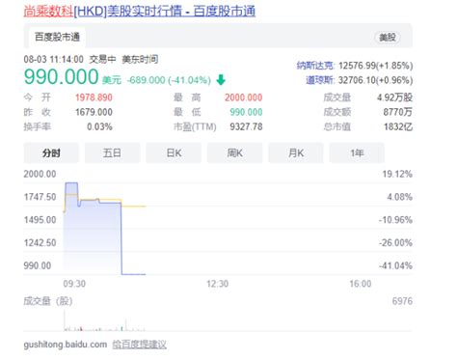Click the current price 990.000
The width and height of the screenshot is (457, 360).
(x=61, y=77)
